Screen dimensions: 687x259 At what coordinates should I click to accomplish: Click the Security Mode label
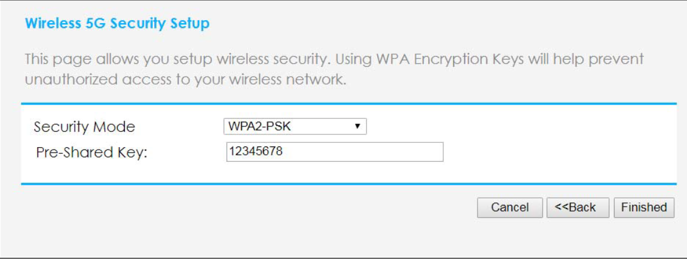pos(84,127)
